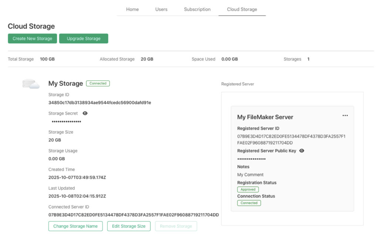
Task: Show the Registered Server Public Key via eye icon
Action: [302, 151]
